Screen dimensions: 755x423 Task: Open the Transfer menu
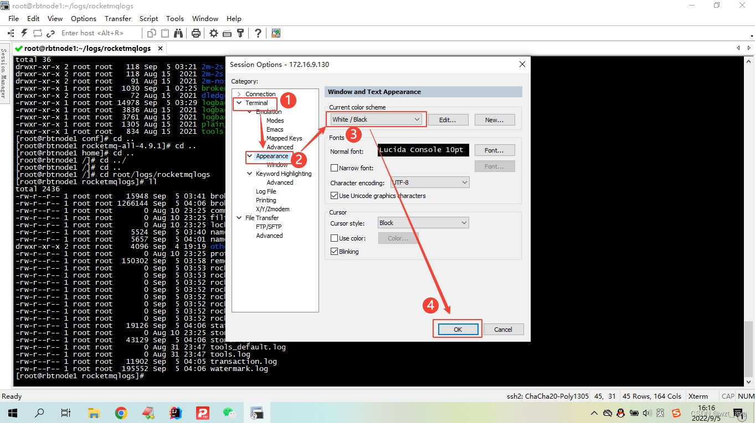(x=117, y=18)
